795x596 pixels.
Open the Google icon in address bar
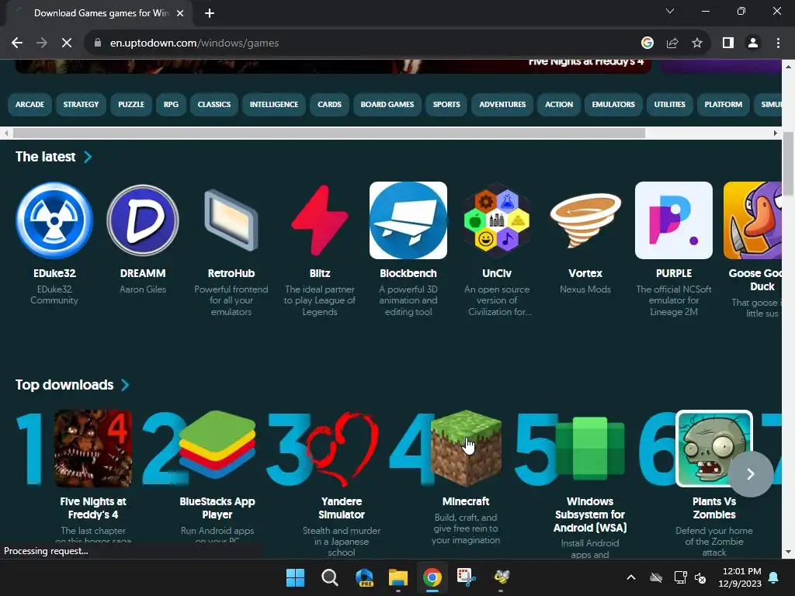click(647, 43)
